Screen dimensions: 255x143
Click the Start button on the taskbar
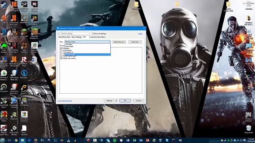[2, 140]
